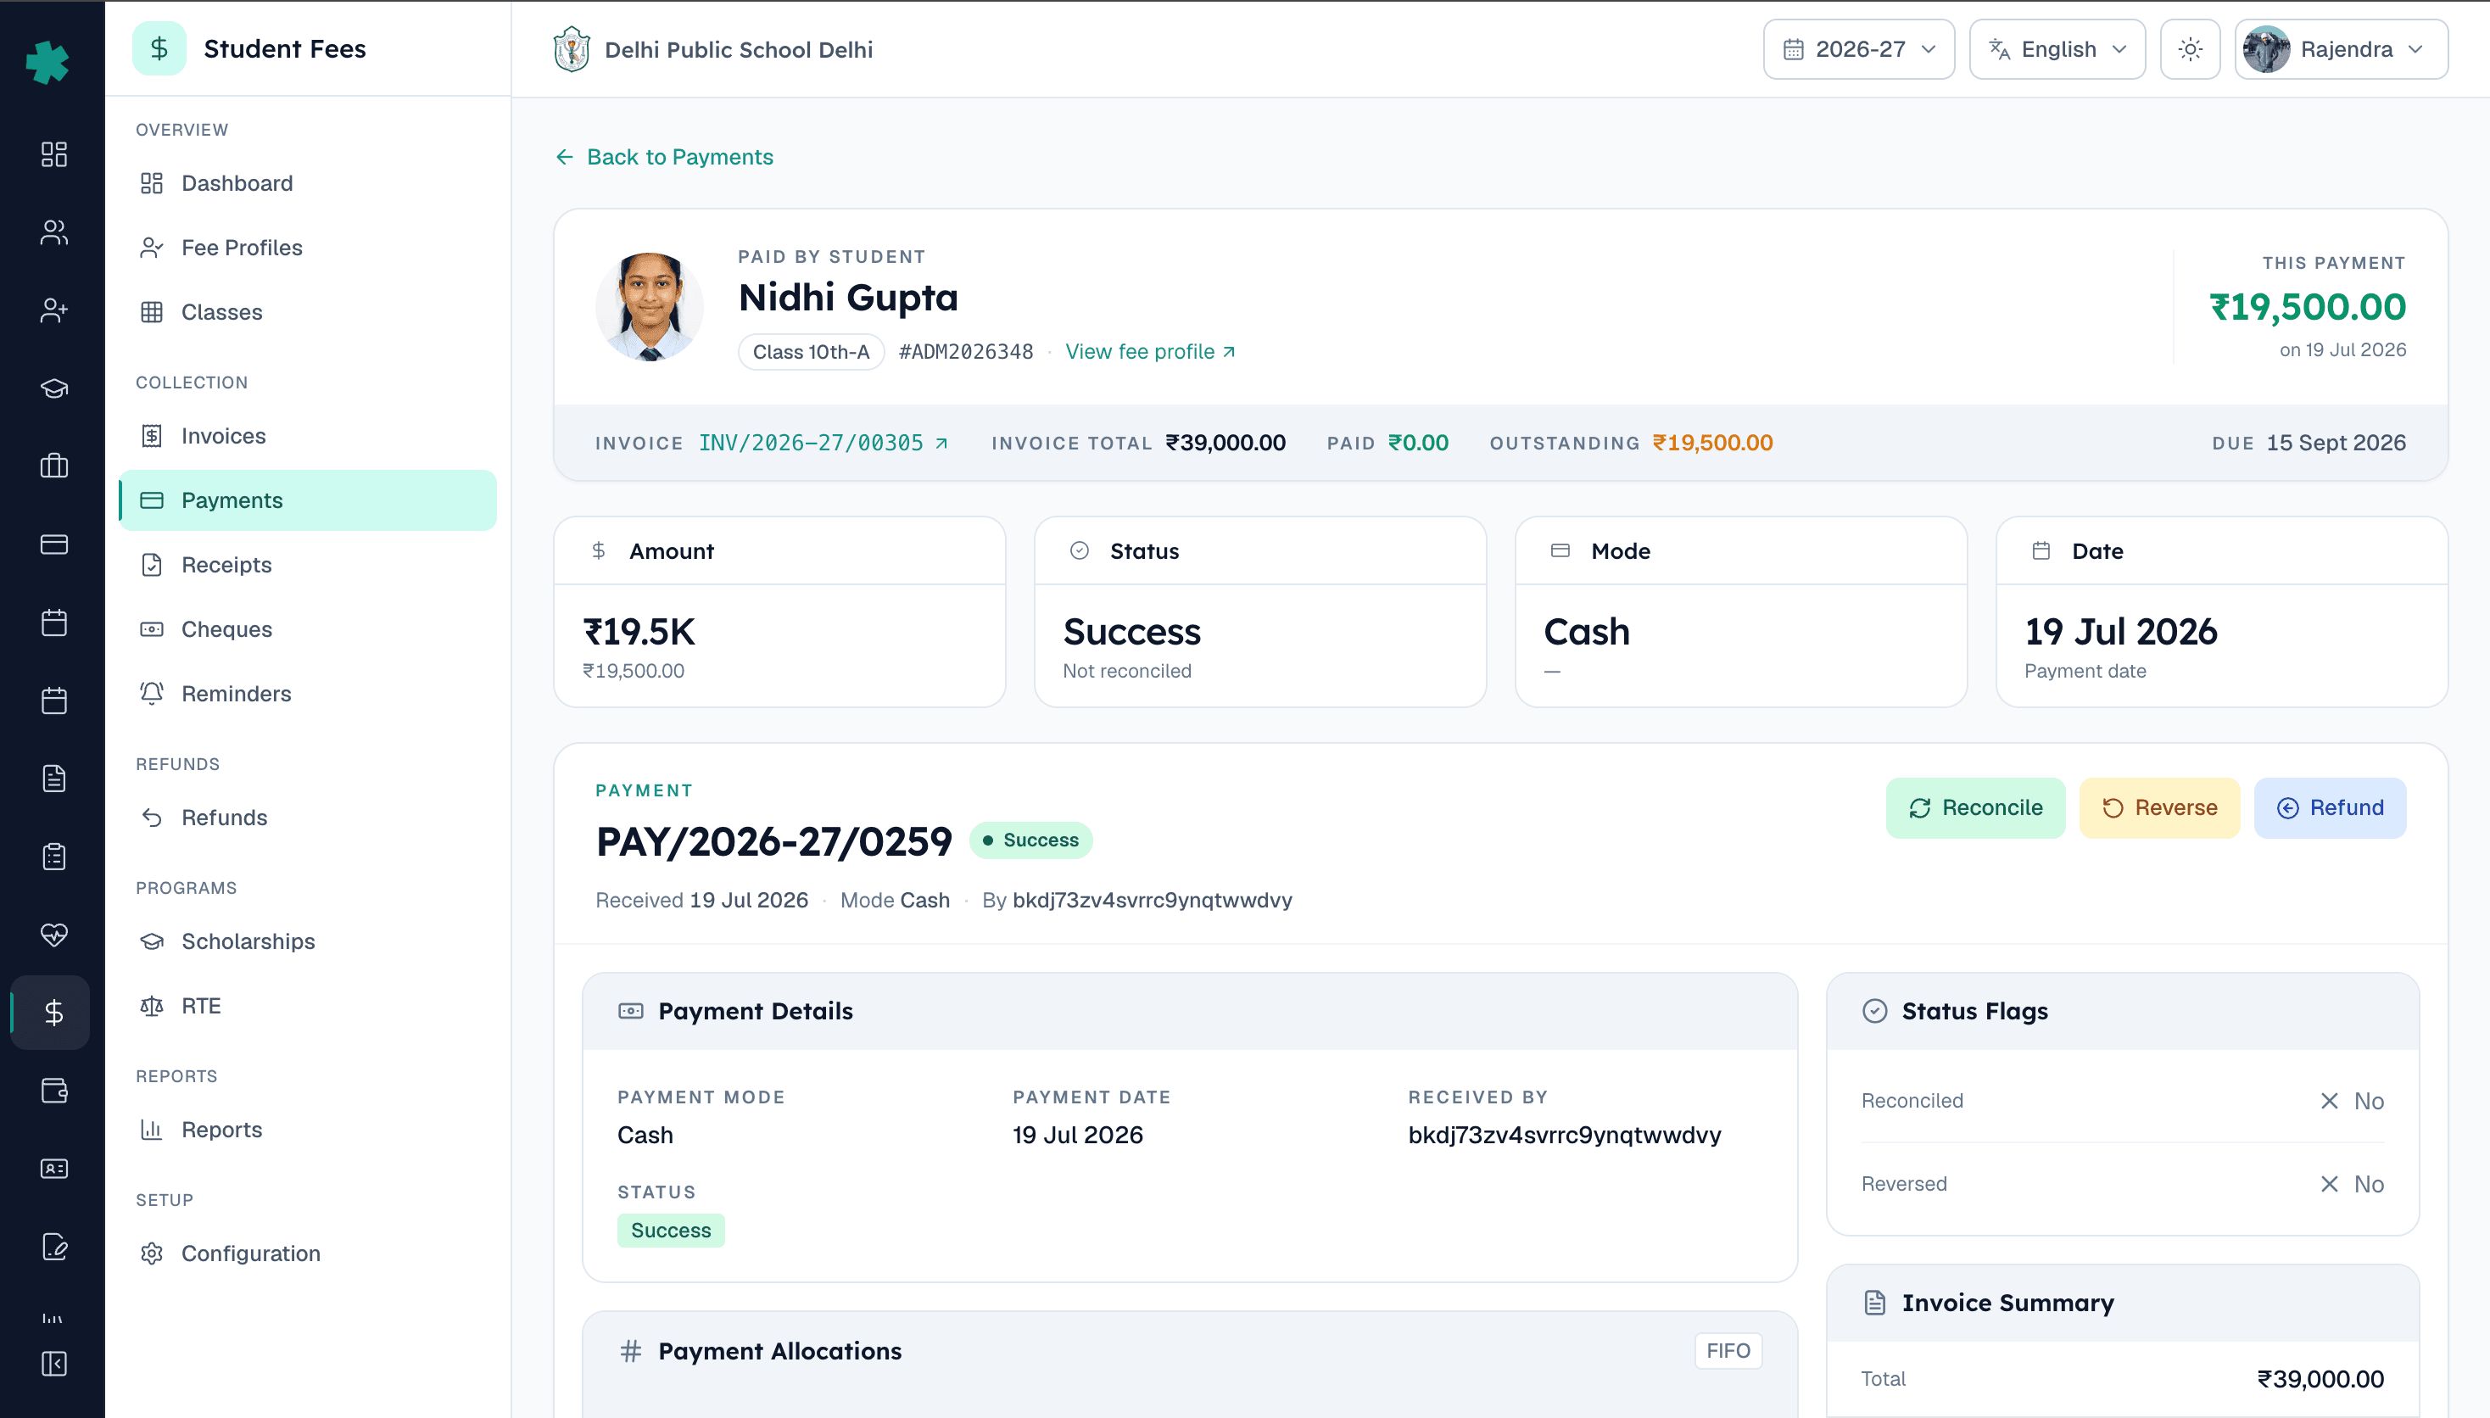Open the document icon in the left rail
This screenshot has height=1418, width=2490.
tap(53, 779)
